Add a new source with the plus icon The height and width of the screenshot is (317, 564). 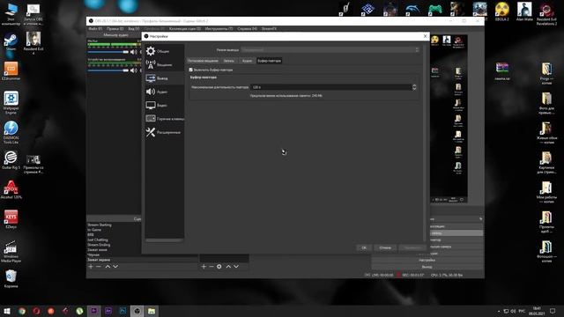pos(204,266)
